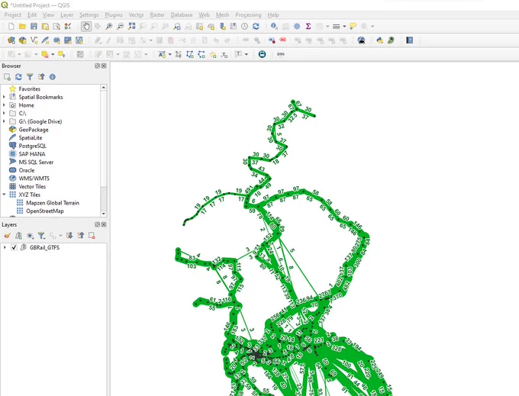The height and width of the screenshot is (396, 519).
Task: Expand the GBRail_GTFS layer tree
Action: [x=5, y=247]
